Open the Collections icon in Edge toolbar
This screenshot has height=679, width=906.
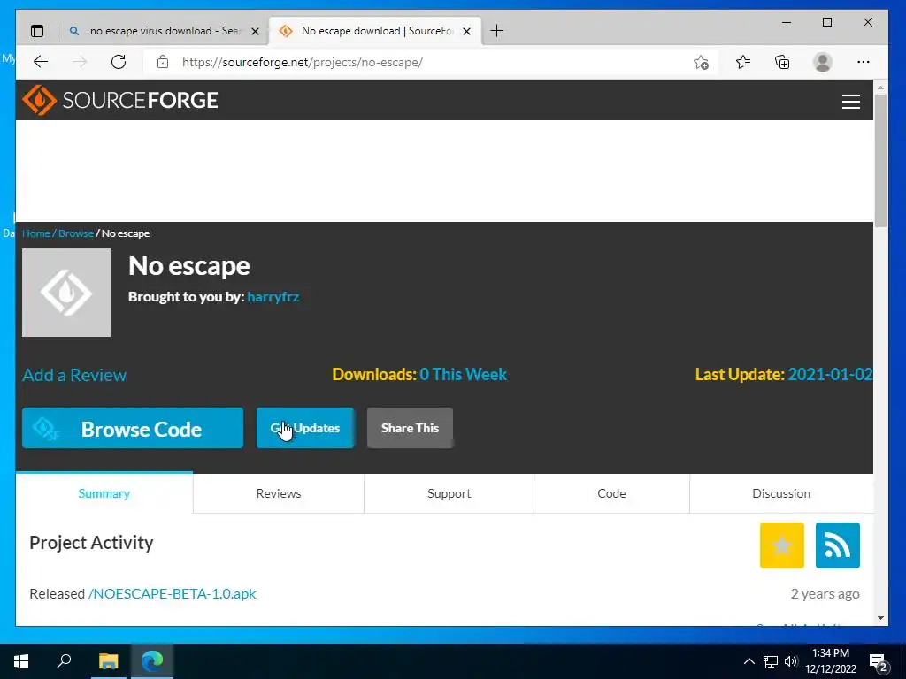[782, 62]
